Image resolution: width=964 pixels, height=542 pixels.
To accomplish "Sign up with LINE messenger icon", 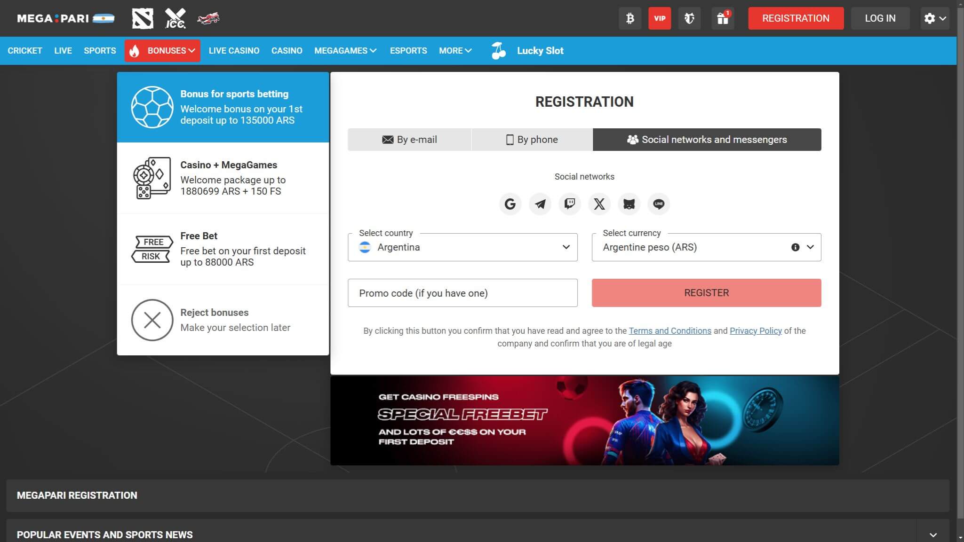I will click(659, 204).
